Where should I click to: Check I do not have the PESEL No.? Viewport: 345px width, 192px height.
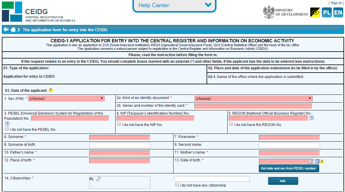pos(7,129)
